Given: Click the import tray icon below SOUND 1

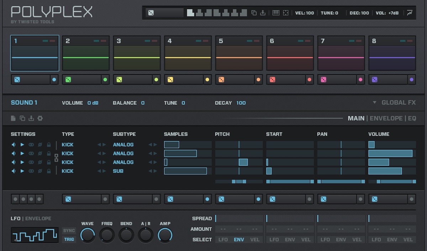Looking at the screenshot, I should tap(31, 118).
